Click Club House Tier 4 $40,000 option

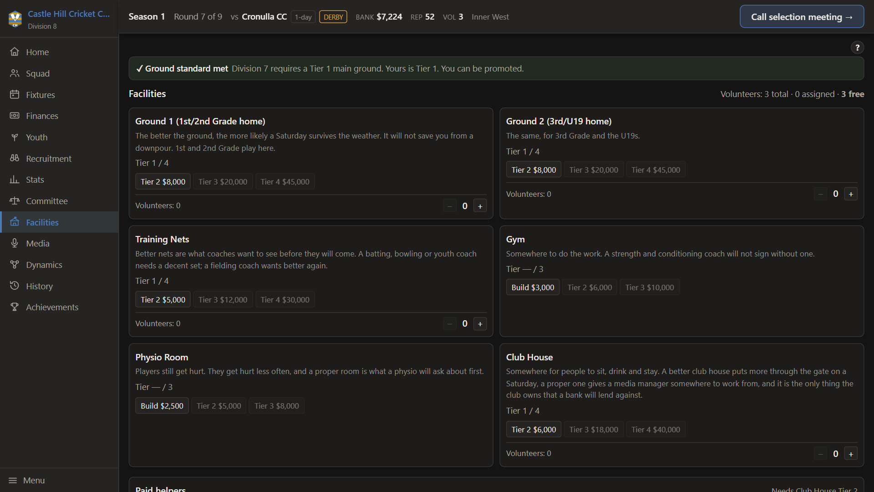(x=655, y=430)
